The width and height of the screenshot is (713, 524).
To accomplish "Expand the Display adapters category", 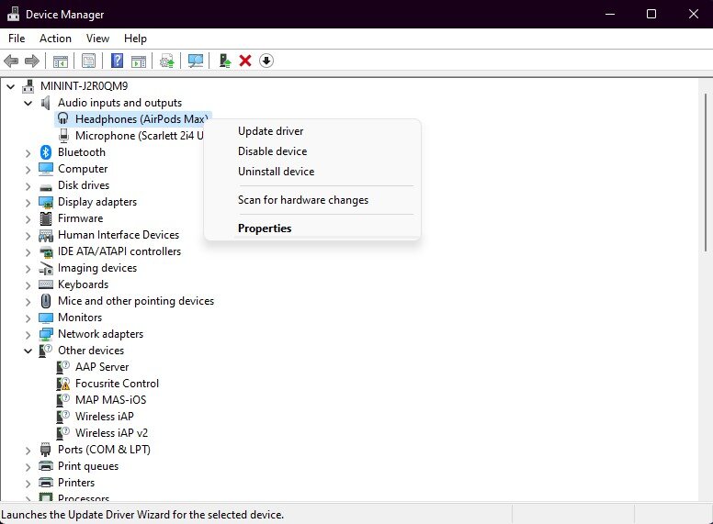I will 28,202.
